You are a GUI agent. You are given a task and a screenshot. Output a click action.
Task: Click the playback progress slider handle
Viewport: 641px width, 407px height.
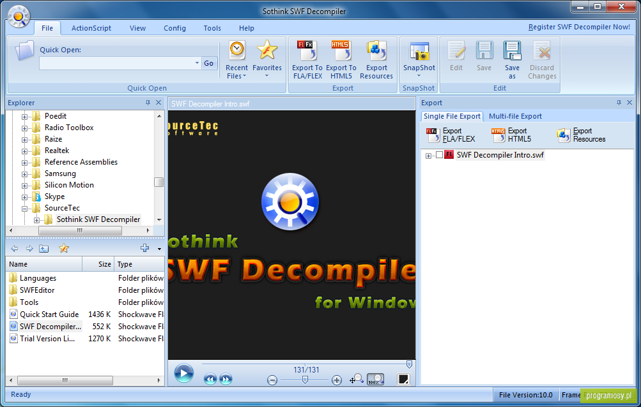click(x=409, y=364)
